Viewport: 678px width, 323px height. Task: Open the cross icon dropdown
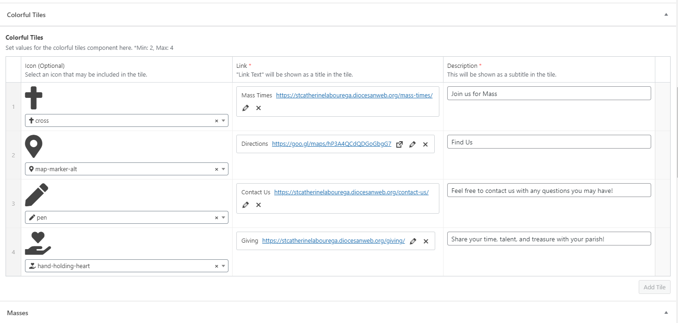coord(223,121)
